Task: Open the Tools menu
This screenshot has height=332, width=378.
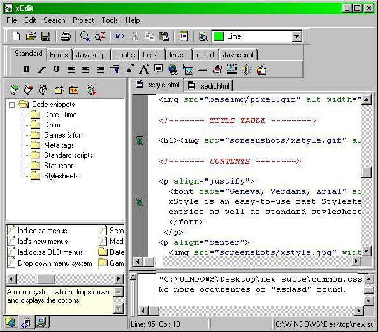Action: [110, 20]
